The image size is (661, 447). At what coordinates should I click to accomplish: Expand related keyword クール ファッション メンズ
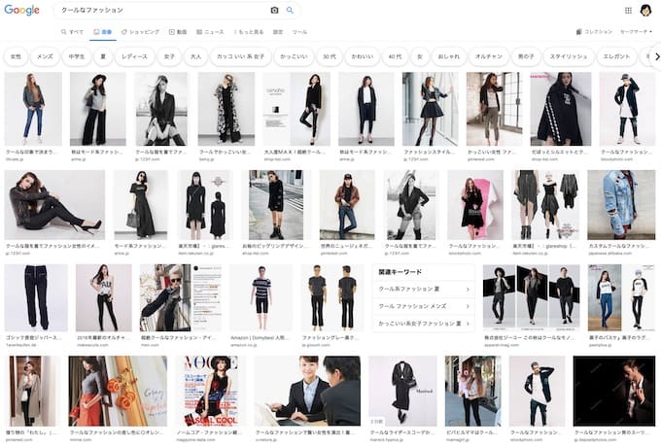[x=425, y=306]
